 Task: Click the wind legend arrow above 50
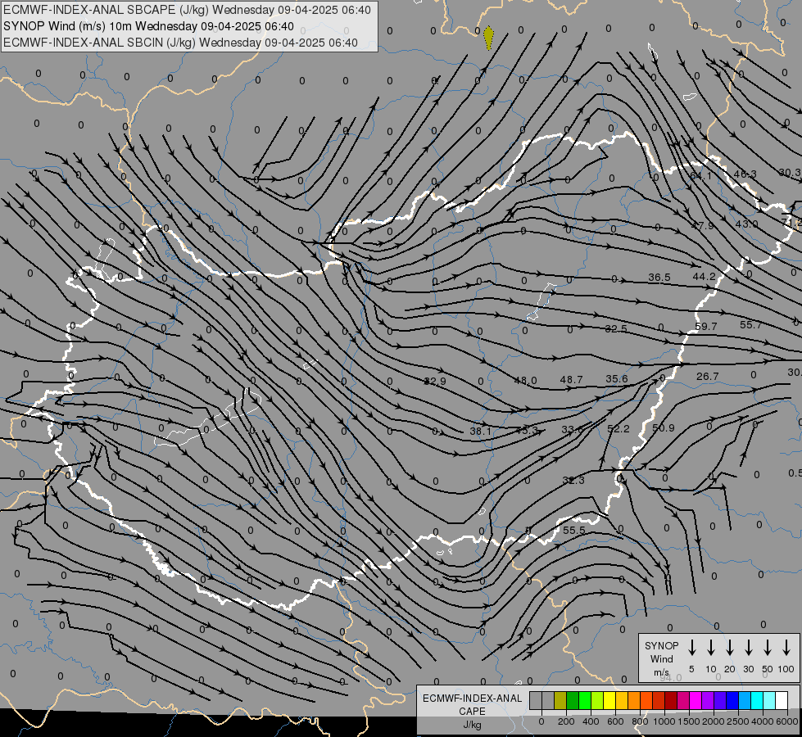(768, 648)
